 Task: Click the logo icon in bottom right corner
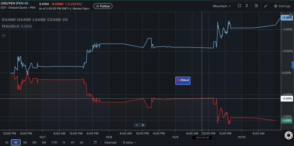[x=288, y=135]
